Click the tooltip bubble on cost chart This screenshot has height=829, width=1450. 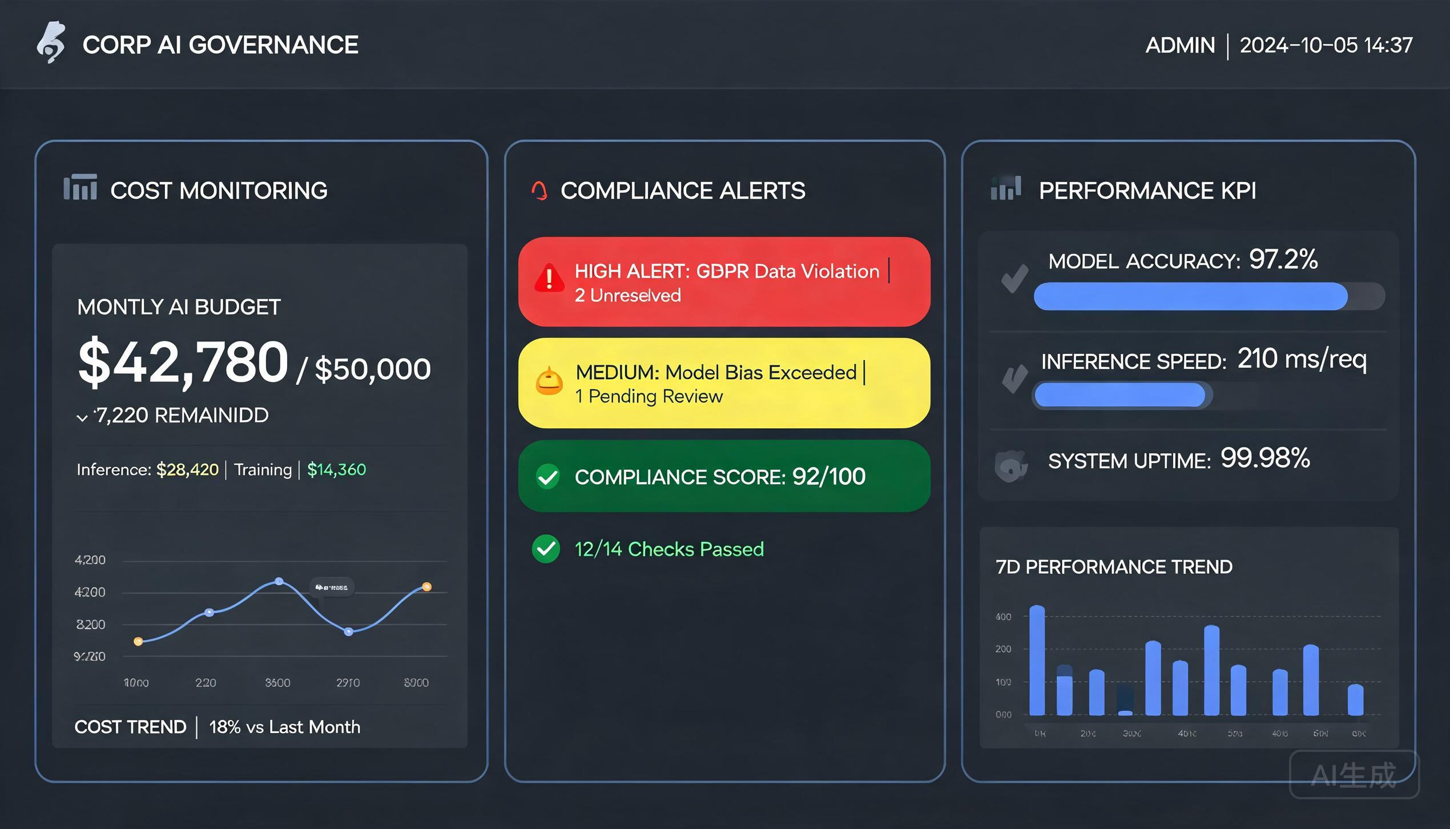point(332,587)
